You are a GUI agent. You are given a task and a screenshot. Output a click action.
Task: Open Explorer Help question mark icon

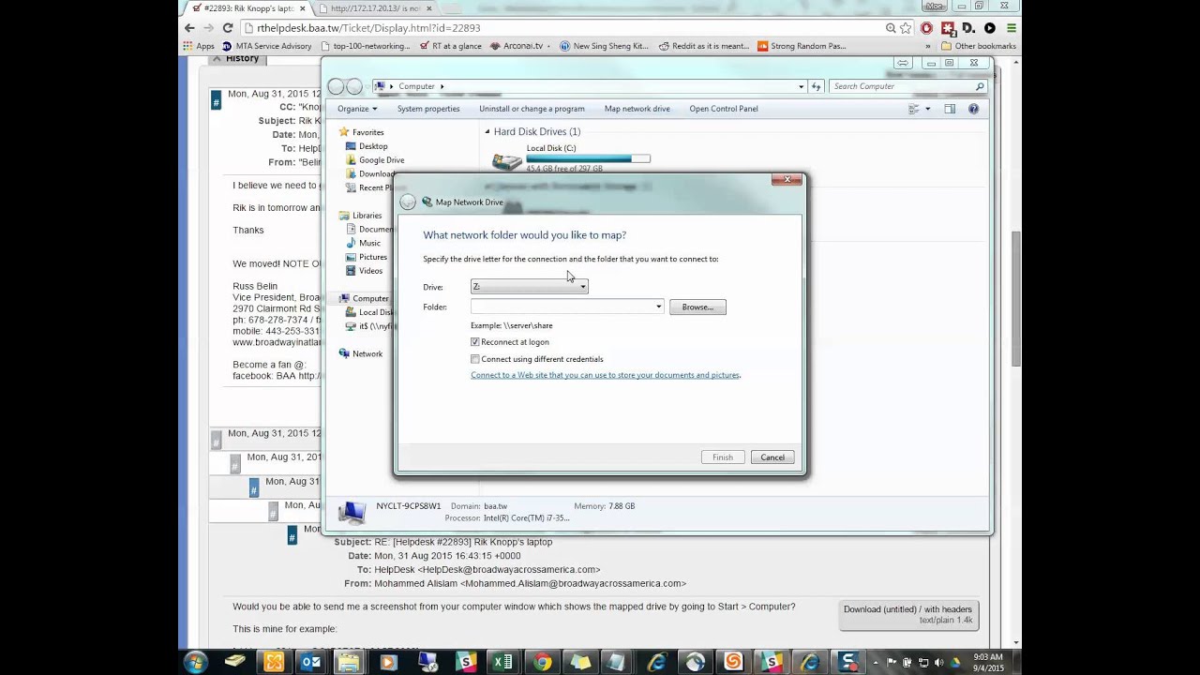click(x=973, y=109)
